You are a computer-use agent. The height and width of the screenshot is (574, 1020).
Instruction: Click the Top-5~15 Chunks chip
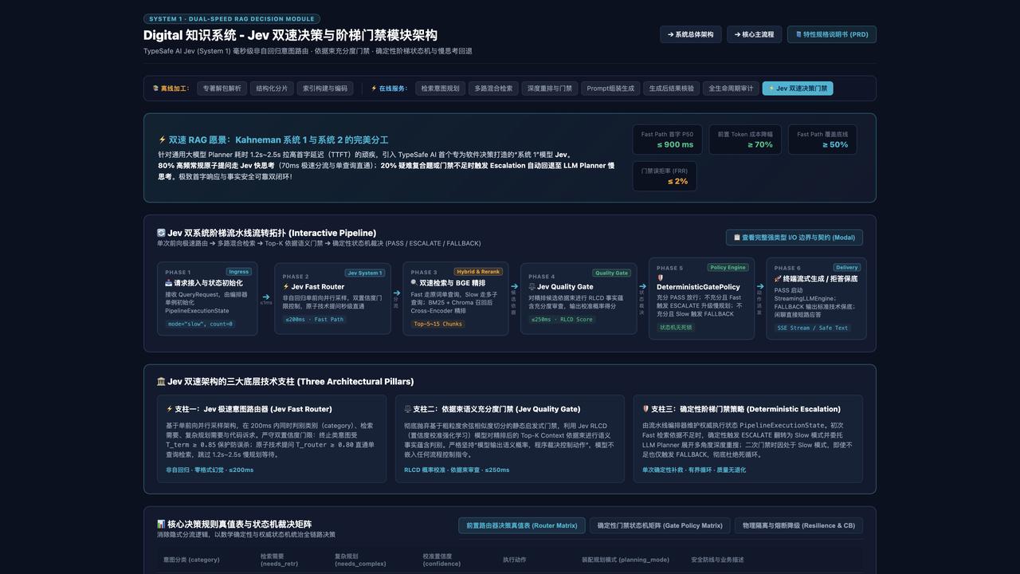point(437,324)
